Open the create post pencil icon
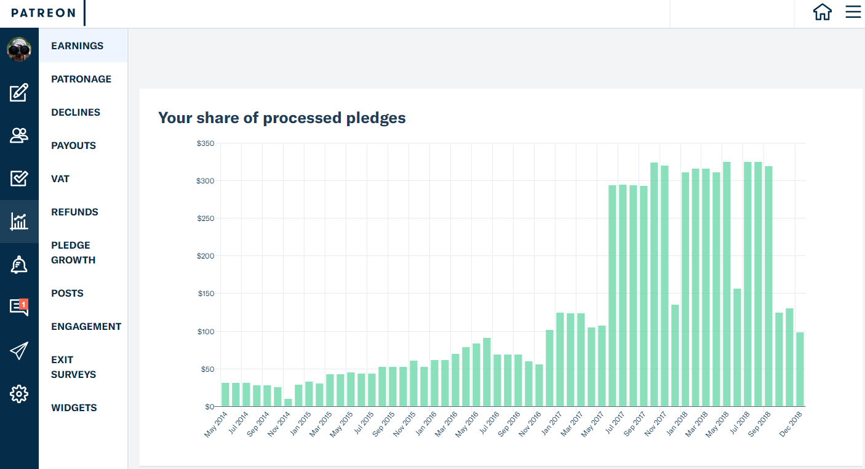Screen dimensions: 865x469 (19, 93)
